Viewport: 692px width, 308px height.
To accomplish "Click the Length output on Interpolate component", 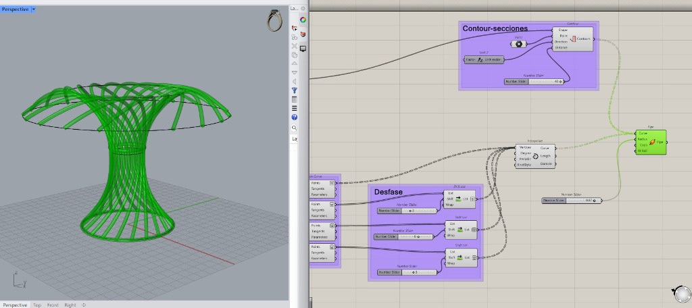I will pyautogui.click(x=545, y=156).
